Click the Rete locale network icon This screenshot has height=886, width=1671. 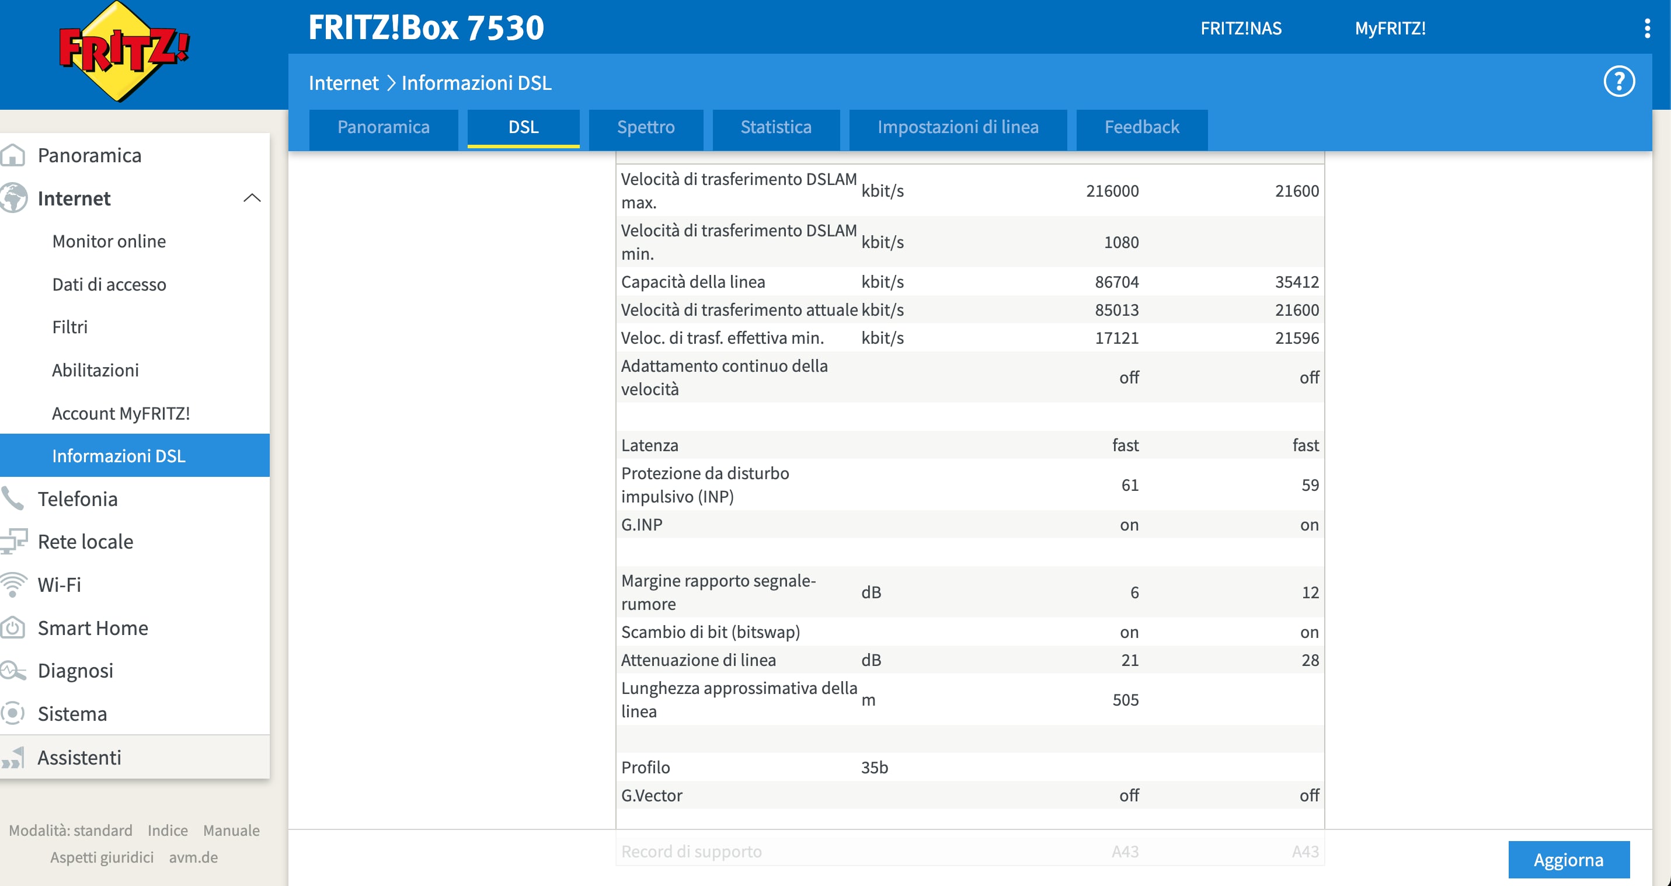[13, 541]
